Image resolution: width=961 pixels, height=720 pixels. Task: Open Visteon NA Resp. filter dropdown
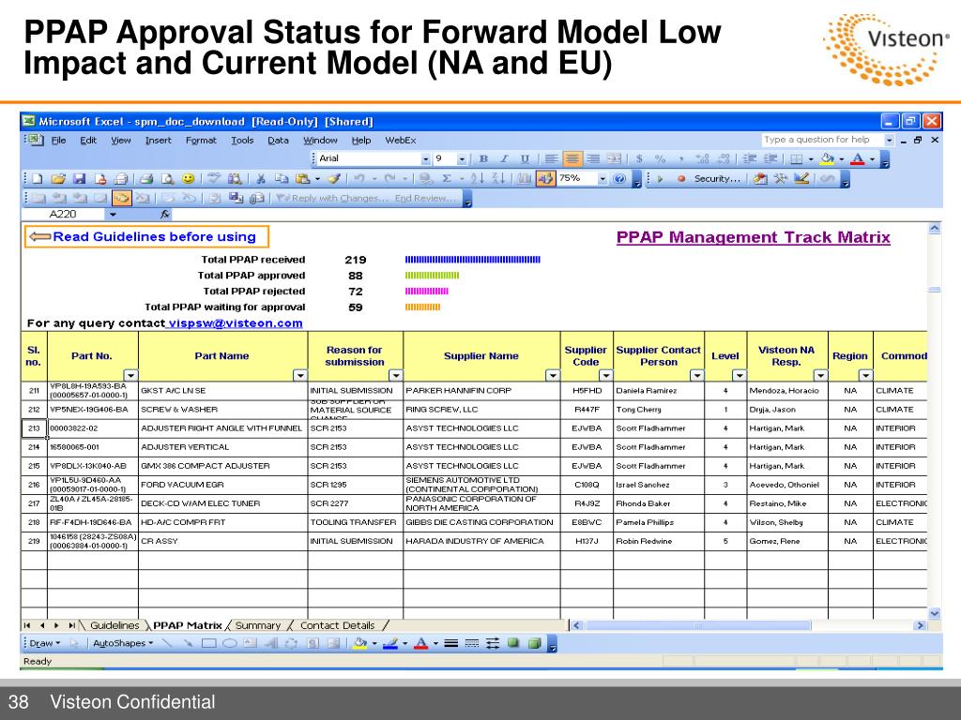[x=820, y=375]
